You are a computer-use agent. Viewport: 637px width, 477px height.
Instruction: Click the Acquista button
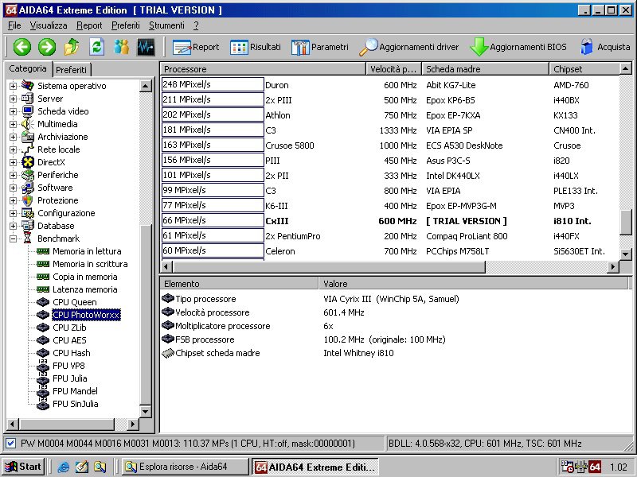coord(605,47)
